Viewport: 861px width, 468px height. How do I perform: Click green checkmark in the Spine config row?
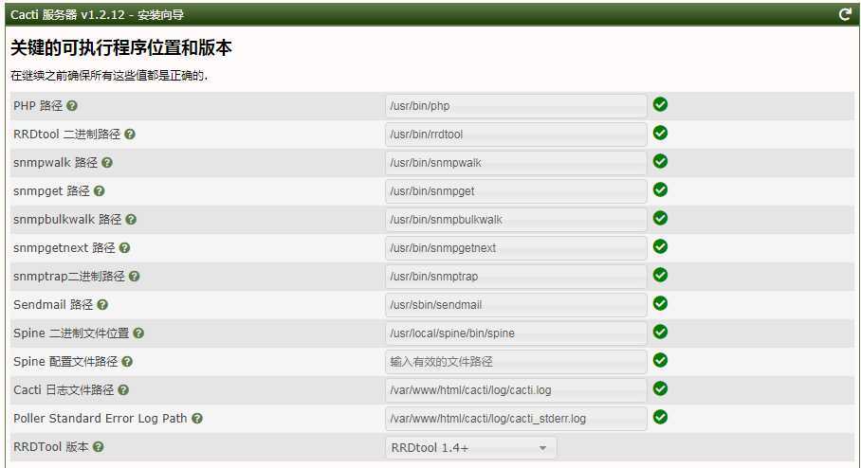click(660, 360)
